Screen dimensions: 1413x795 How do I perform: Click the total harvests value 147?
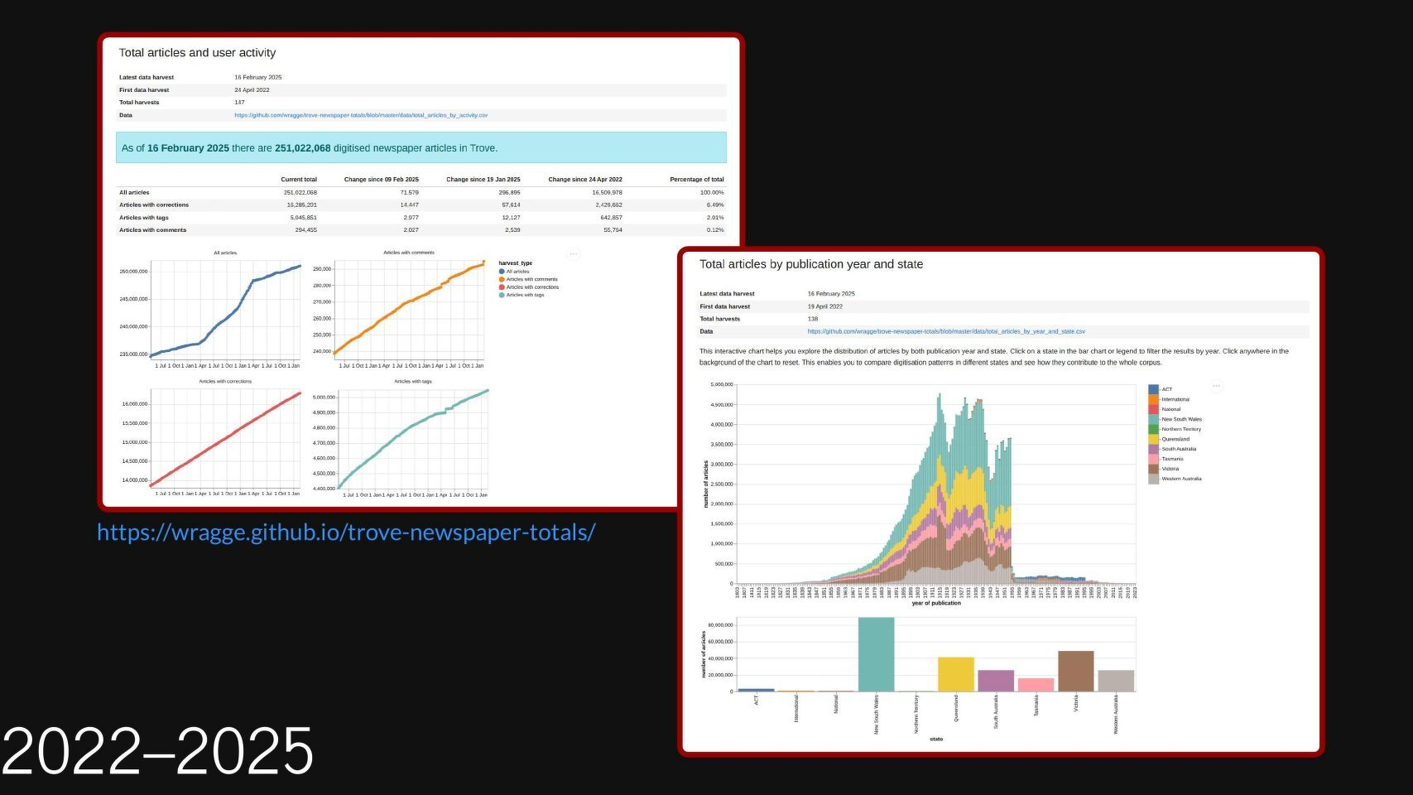coord(239,103)
